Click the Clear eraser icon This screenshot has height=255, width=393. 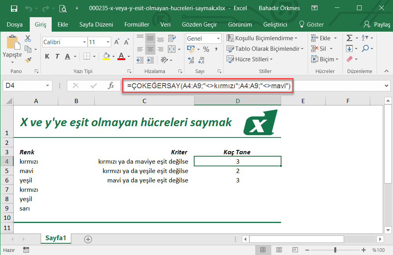click(x=350, y=59)
